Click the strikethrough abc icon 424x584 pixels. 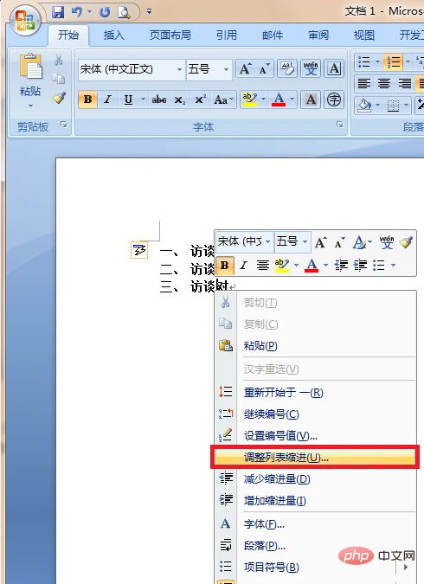click(x=159, y=99)
